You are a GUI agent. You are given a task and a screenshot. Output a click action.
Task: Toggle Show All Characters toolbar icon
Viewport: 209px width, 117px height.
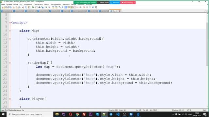62,7
